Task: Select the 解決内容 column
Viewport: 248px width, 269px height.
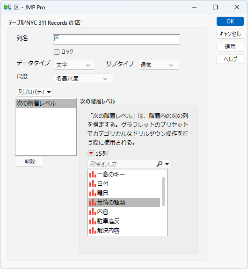Action: click(124, 231)
